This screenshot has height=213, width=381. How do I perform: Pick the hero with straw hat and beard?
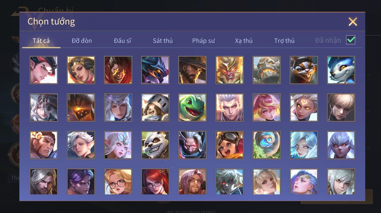click(x=192, y=70)
